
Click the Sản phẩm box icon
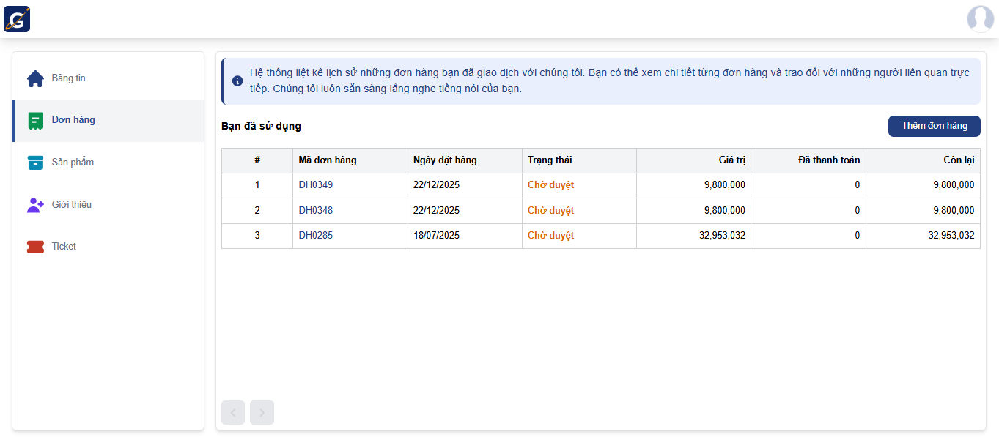pyautogui.click(x=35, y=163)
